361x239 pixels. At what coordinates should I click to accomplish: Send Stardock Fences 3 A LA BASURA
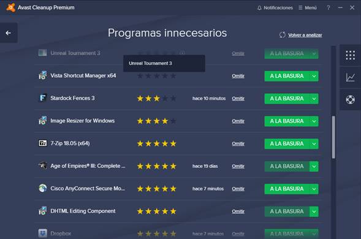[x=287, y=99]
